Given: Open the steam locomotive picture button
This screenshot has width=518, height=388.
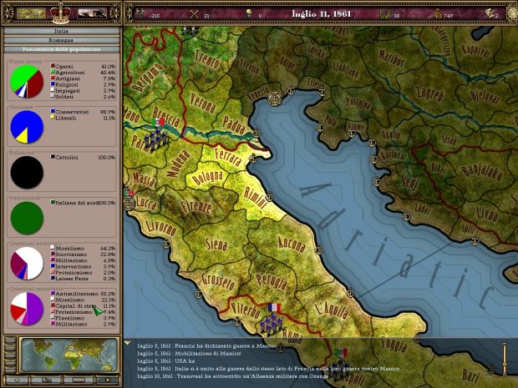Looking at the screenshot, I should (x=92, y=13).
